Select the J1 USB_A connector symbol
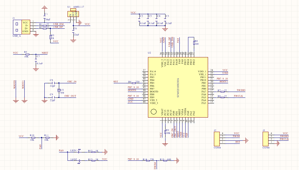 click(x=22, y=27)
